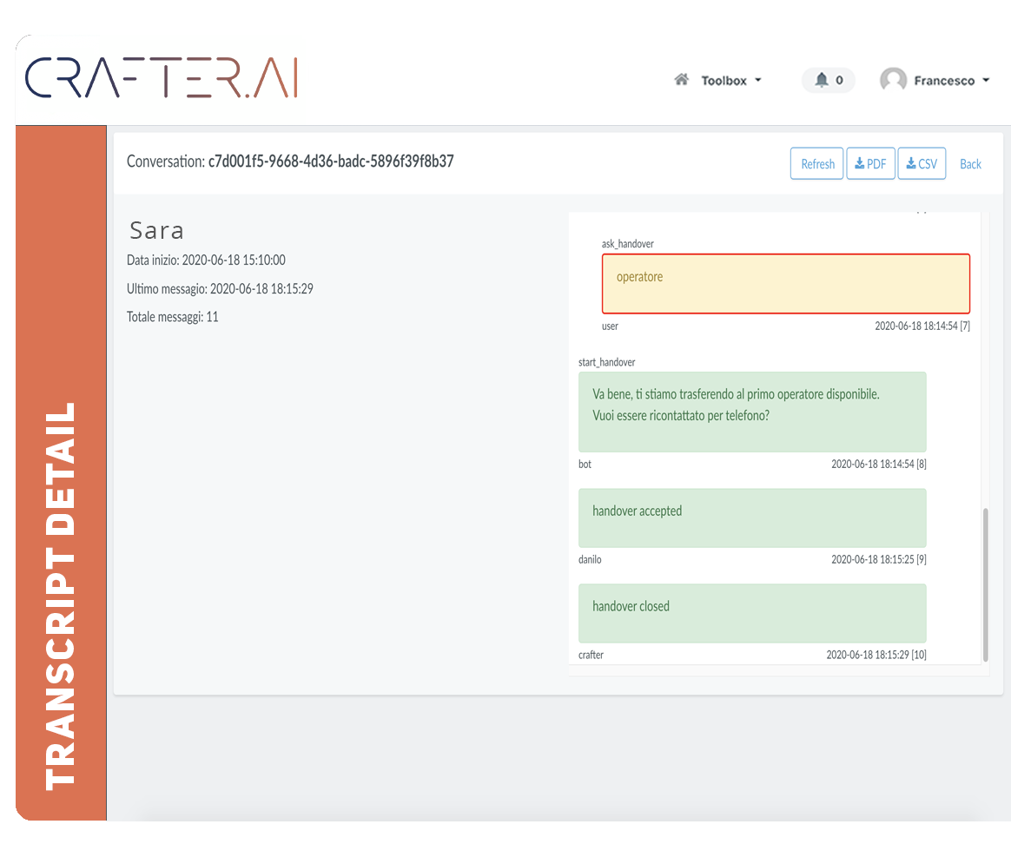The width and height of the screenshot is (1011, 844).
Task: Click timestamp '2020-06-18 18:15:25 [9]'
Action: [879, 560]
